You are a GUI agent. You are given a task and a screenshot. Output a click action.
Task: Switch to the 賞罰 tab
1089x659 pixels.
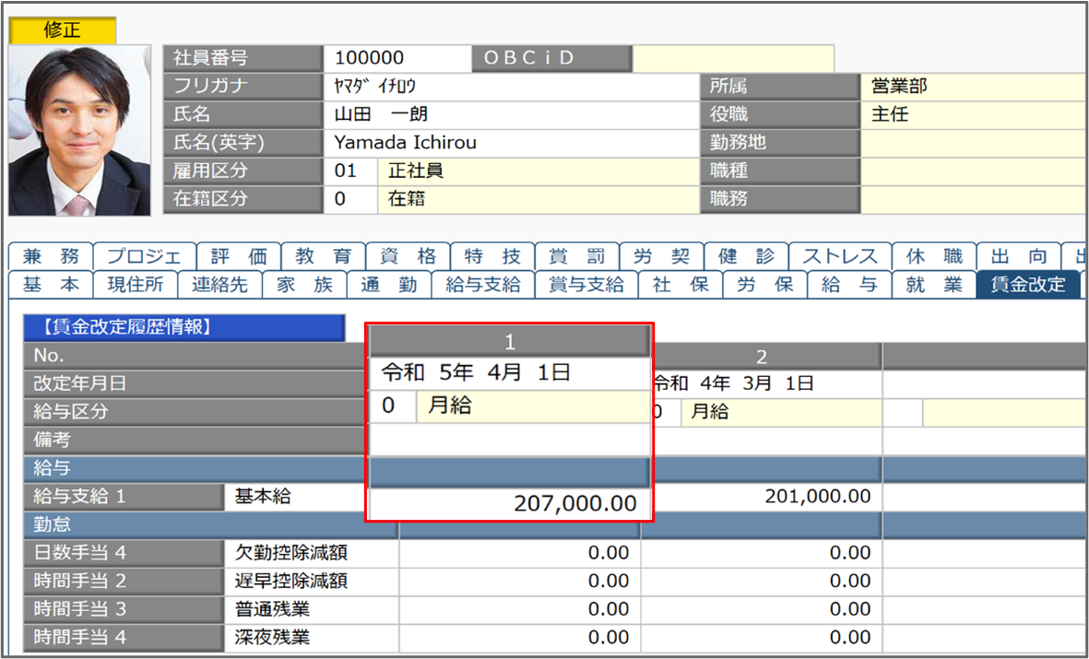coord(577,256)
